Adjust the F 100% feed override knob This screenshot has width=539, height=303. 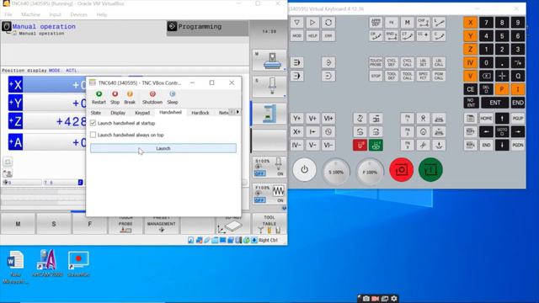tap(370, 172)
